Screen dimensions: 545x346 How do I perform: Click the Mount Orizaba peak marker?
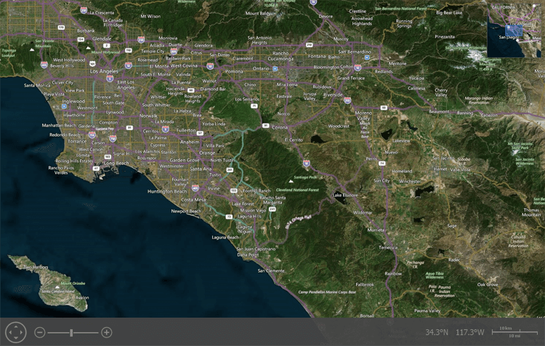pos(57,287)
